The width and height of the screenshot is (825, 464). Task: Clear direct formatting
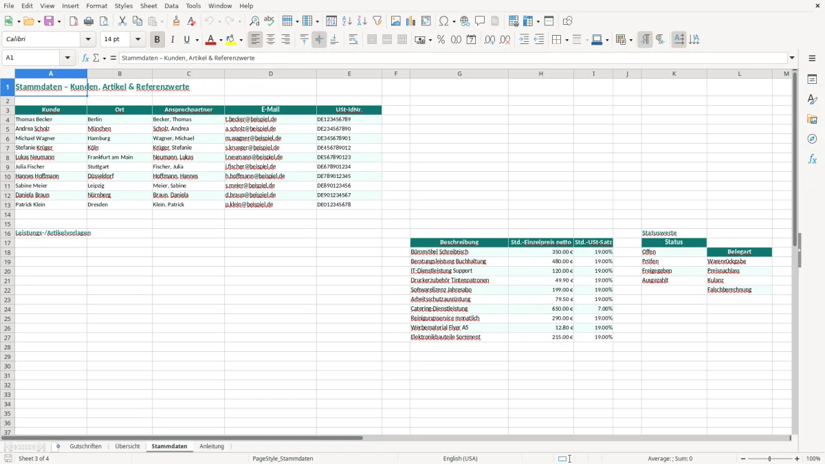point(191,21)
